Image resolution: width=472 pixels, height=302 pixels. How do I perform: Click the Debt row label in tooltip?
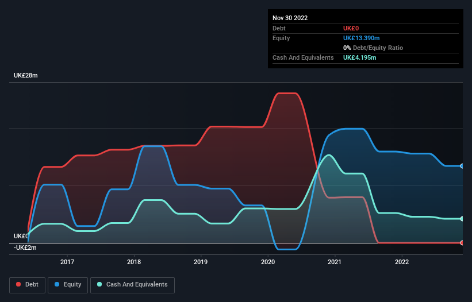[x=279, y=28]
